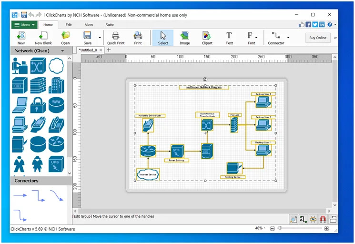Click the blue help question mark button
This screenshot has width=355, height=244.
point(330,24)
